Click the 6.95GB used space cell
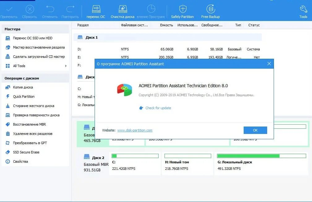312x202 pixels. coord(192,57)
